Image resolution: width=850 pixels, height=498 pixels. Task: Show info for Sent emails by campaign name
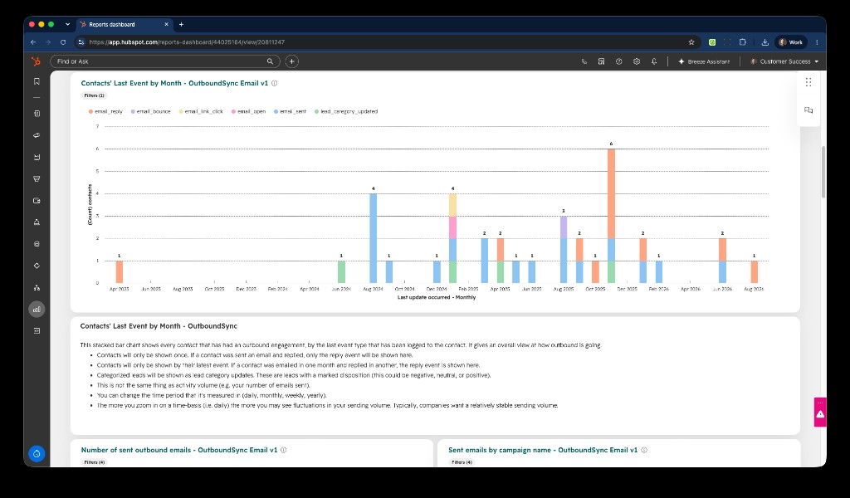click(644, 450)
